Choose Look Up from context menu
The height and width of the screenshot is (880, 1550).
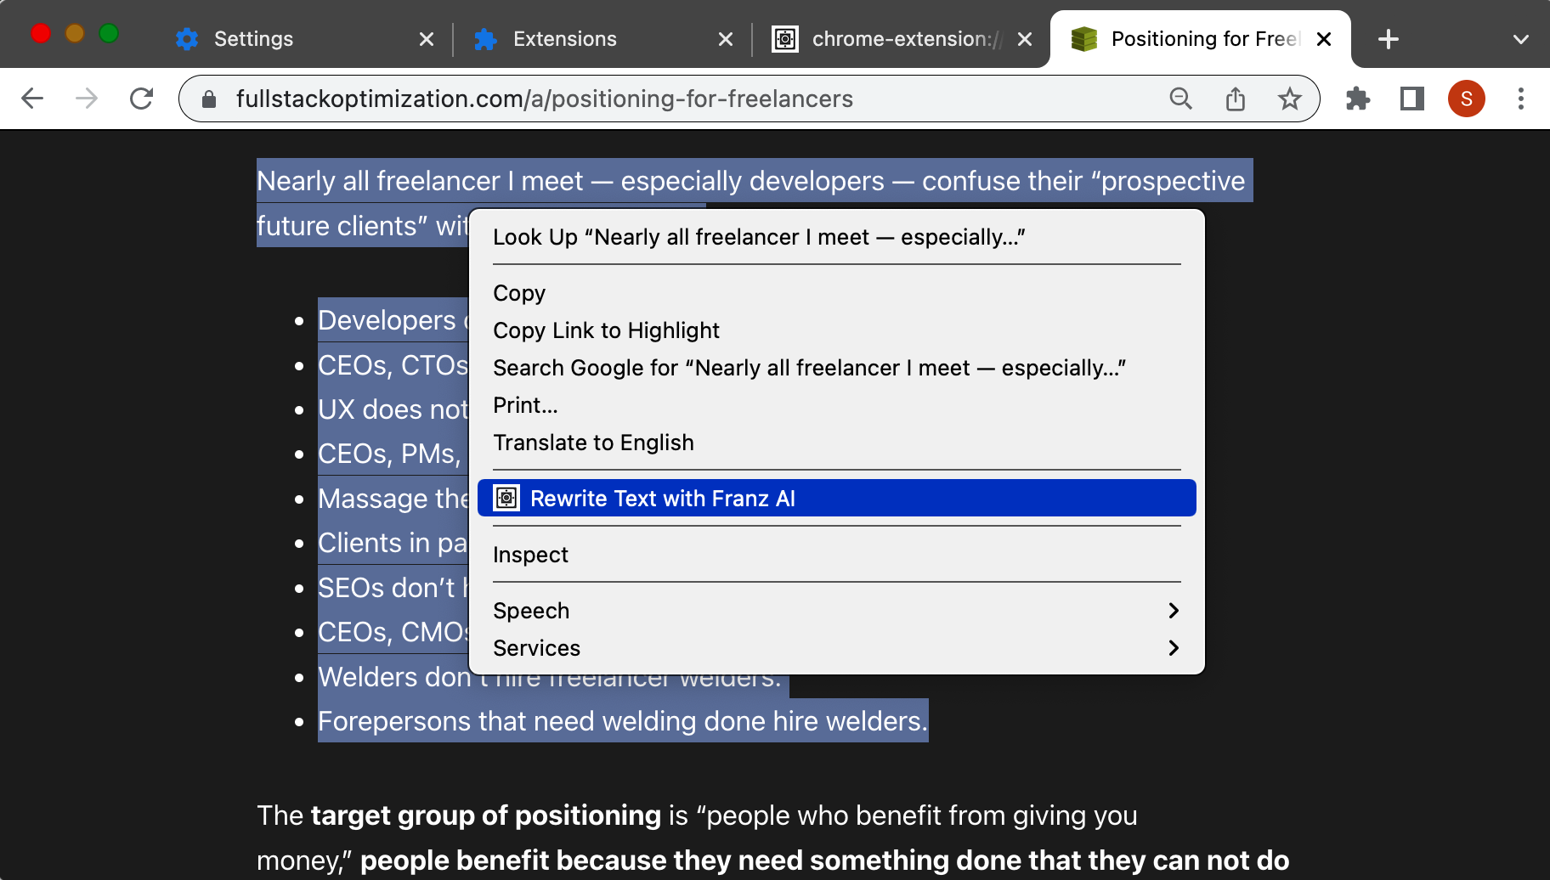pos(837,237)
